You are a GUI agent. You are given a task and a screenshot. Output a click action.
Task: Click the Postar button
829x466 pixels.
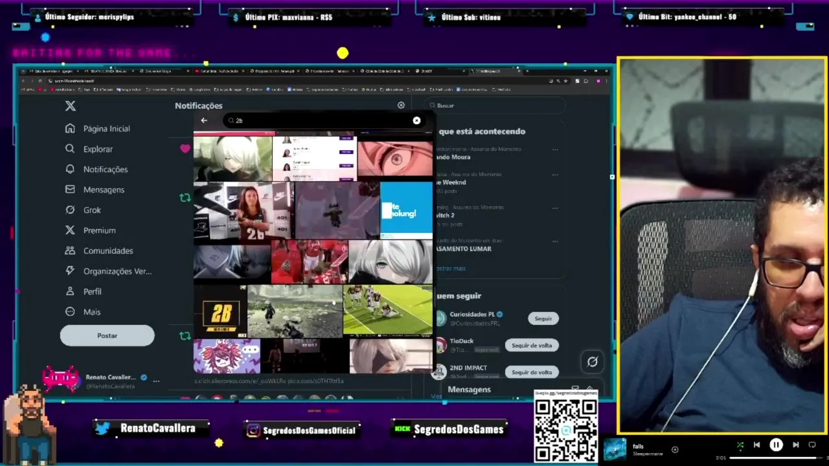point(108,335)
